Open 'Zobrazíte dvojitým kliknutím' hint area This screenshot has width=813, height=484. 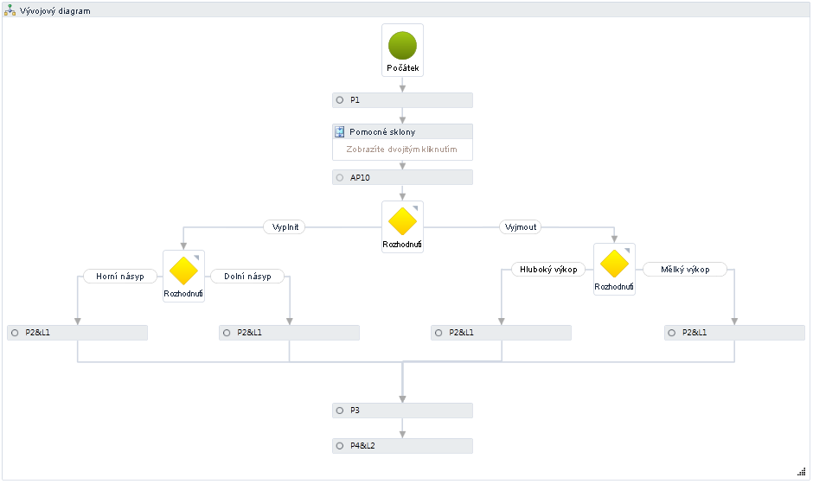pyautogui.click(x=402, y=150)
